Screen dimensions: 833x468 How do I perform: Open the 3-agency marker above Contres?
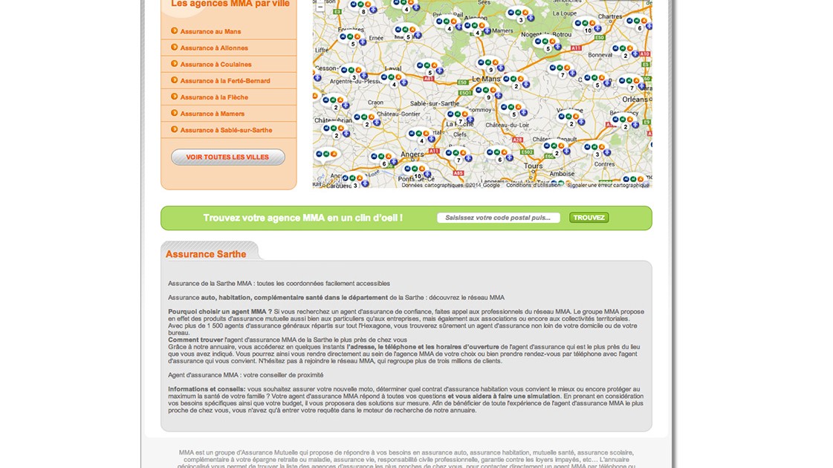click(x=597, y=150)
